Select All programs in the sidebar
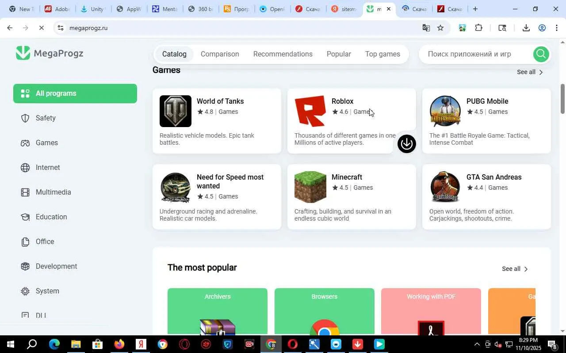Viewport: 566px width, 353px height. tap(75, 94)
